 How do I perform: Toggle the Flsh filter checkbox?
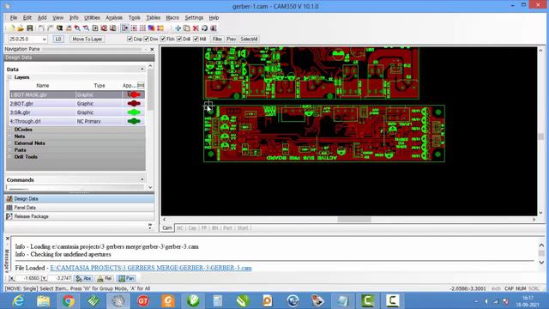(163, 39)
